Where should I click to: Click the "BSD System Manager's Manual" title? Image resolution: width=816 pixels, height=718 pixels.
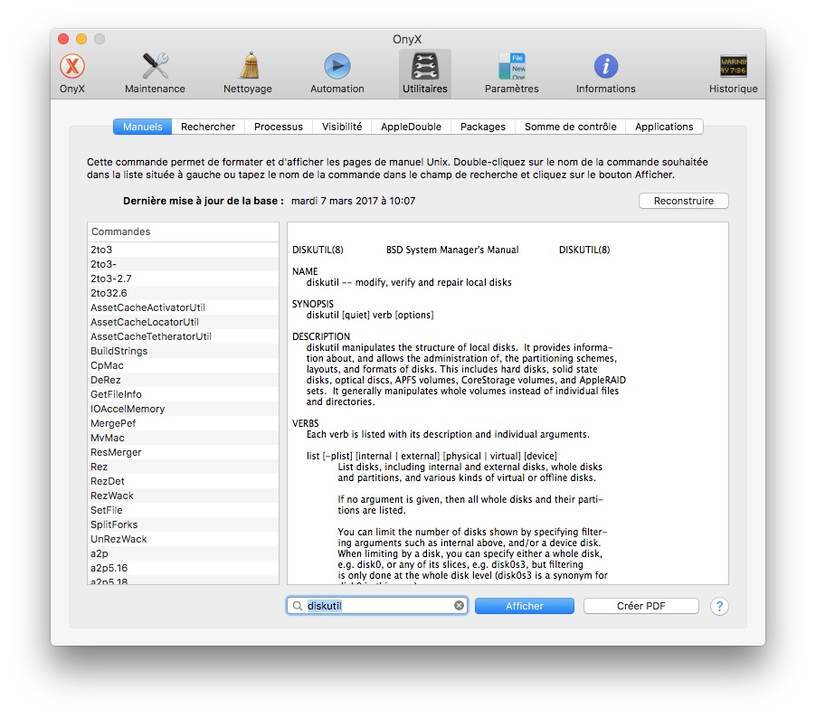pos(452,250)
